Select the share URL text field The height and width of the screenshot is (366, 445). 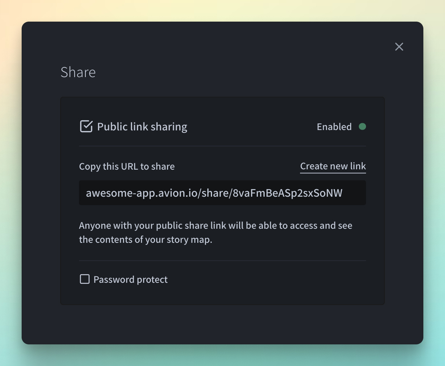pos(222,193)
